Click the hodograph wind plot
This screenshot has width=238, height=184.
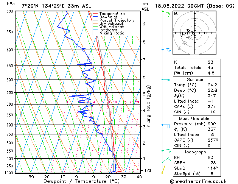pos(194,33)
